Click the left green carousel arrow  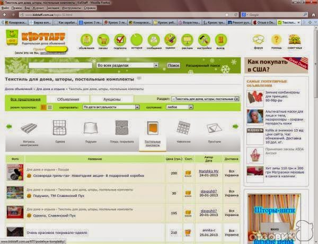[x=9, y=126]
